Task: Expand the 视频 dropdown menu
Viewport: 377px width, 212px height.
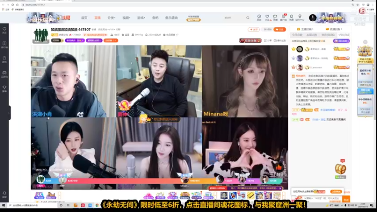Action: pyautogui.click(x=126, y=18)
